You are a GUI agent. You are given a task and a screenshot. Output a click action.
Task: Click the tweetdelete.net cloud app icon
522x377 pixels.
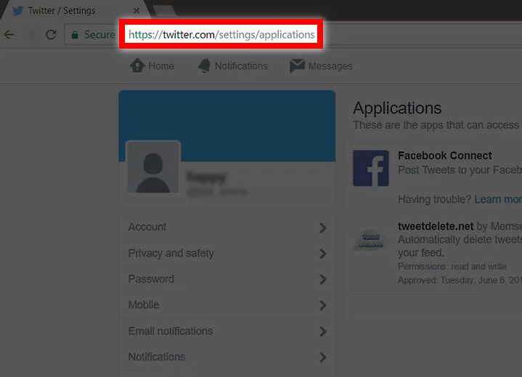coord(371,240)
